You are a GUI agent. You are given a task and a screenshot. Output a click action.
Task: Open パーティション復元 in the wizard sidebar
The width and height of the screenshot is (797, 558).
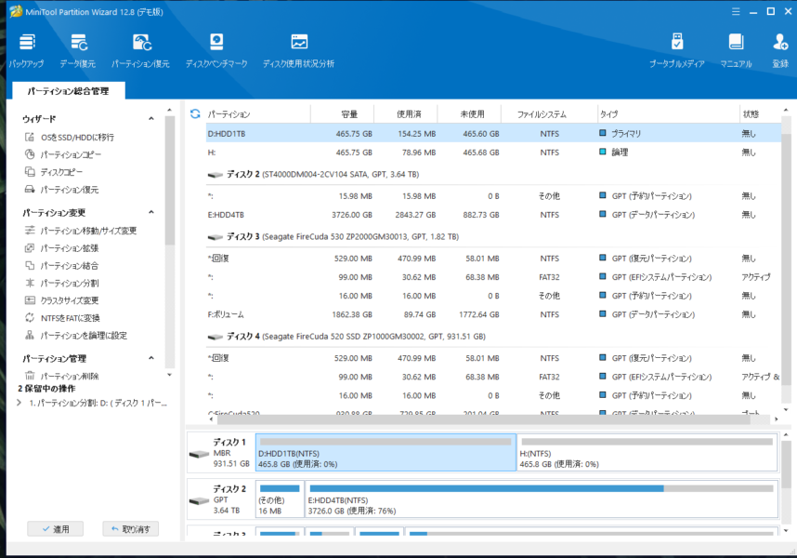click(61, 190)
